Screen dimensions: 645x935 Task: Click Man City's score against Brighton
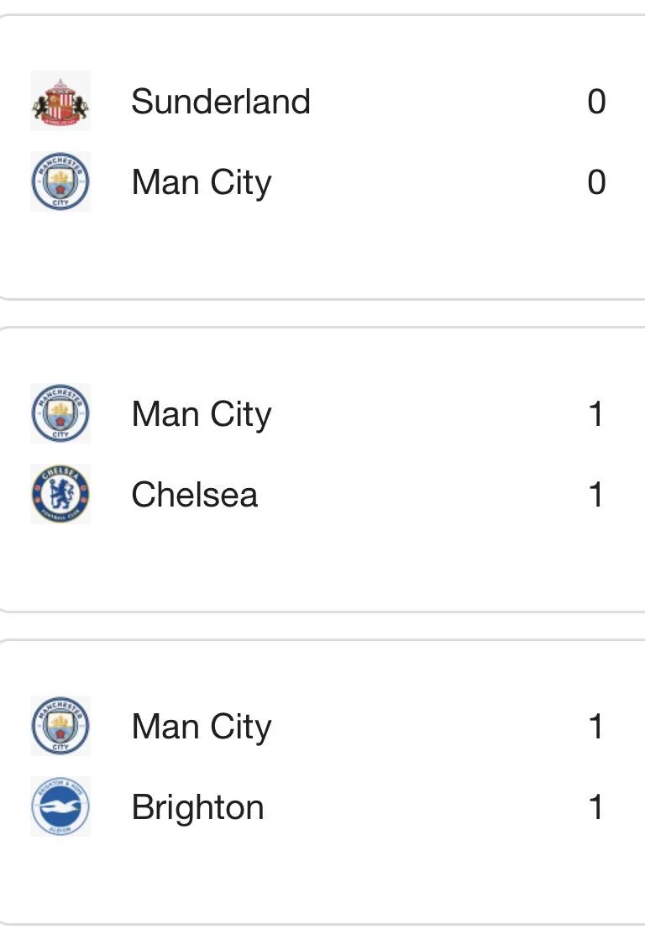pyautogui.click(x=596, y=727)
